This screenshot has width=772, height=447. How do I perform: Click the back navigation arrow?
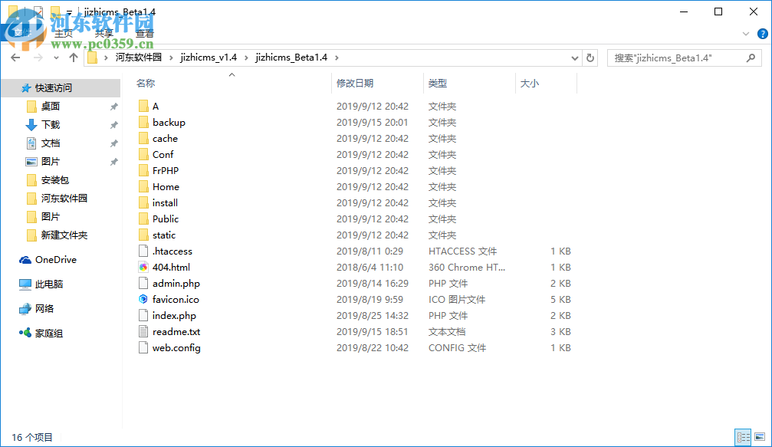tap(15, 58)
